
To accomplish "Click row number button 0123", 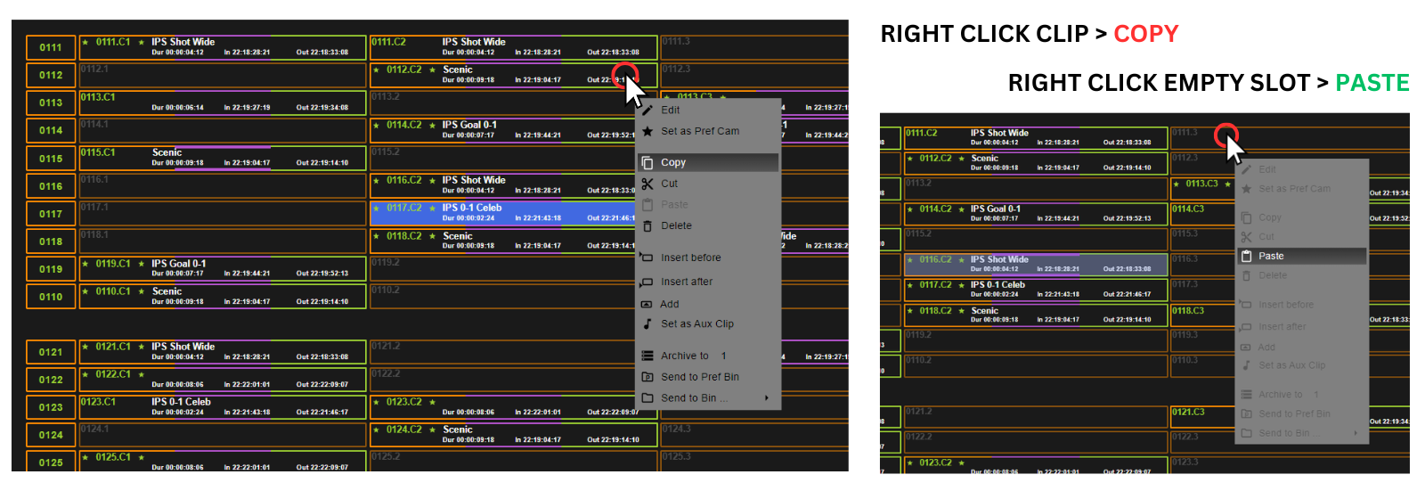I will (51, 407).
